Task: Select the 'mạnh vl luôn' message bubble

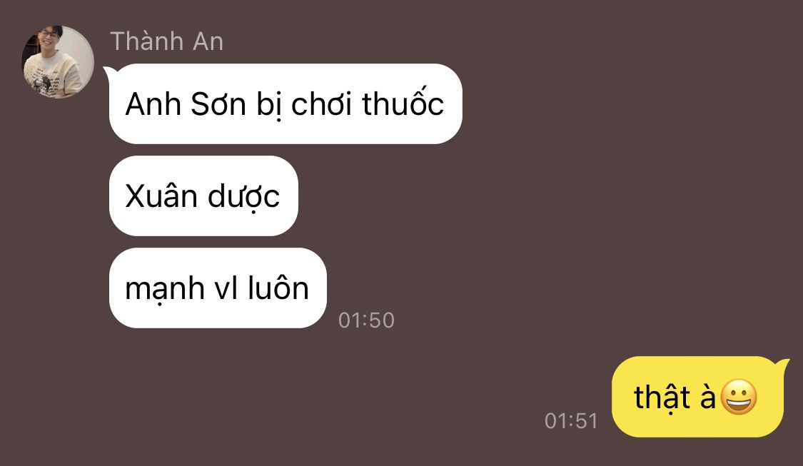Action: [218, 288]
